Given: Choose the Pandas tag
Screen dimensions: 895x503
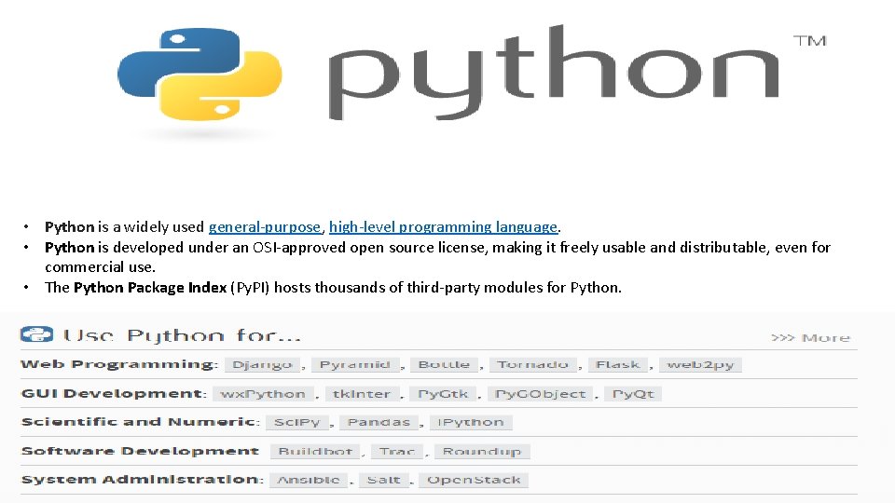Looking at the screenshot, I should pyautogui.click(x=379, y=423).
